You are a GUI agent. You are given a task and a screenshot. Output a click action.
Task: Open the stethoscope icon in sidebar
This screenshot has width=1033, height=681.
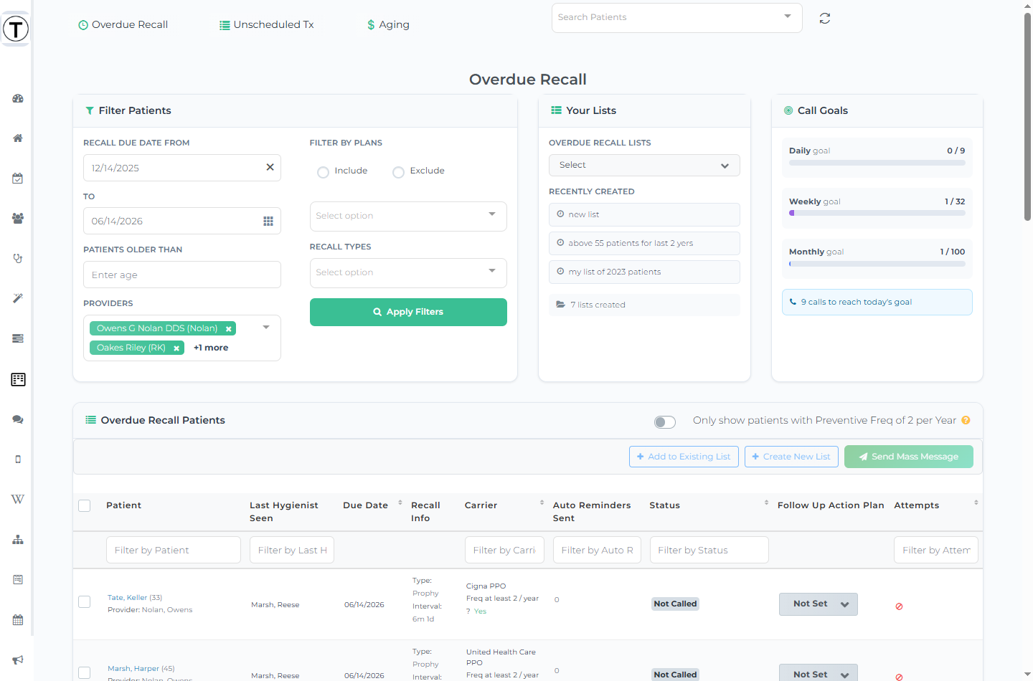pos(18,259)
